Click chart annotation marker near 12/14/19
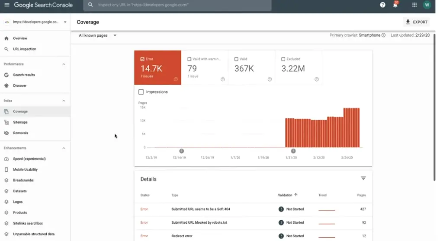Viewport: 440px width, 241px height. click(182, 151)
